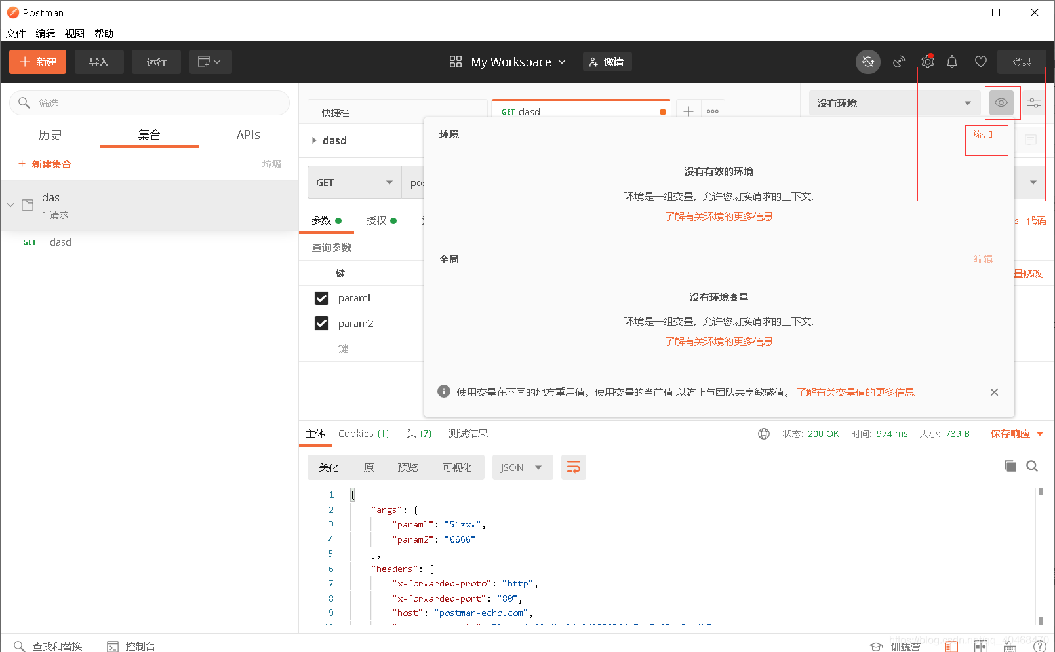
Task: Switch to the APIs tab
Action: tap(248, 134)
